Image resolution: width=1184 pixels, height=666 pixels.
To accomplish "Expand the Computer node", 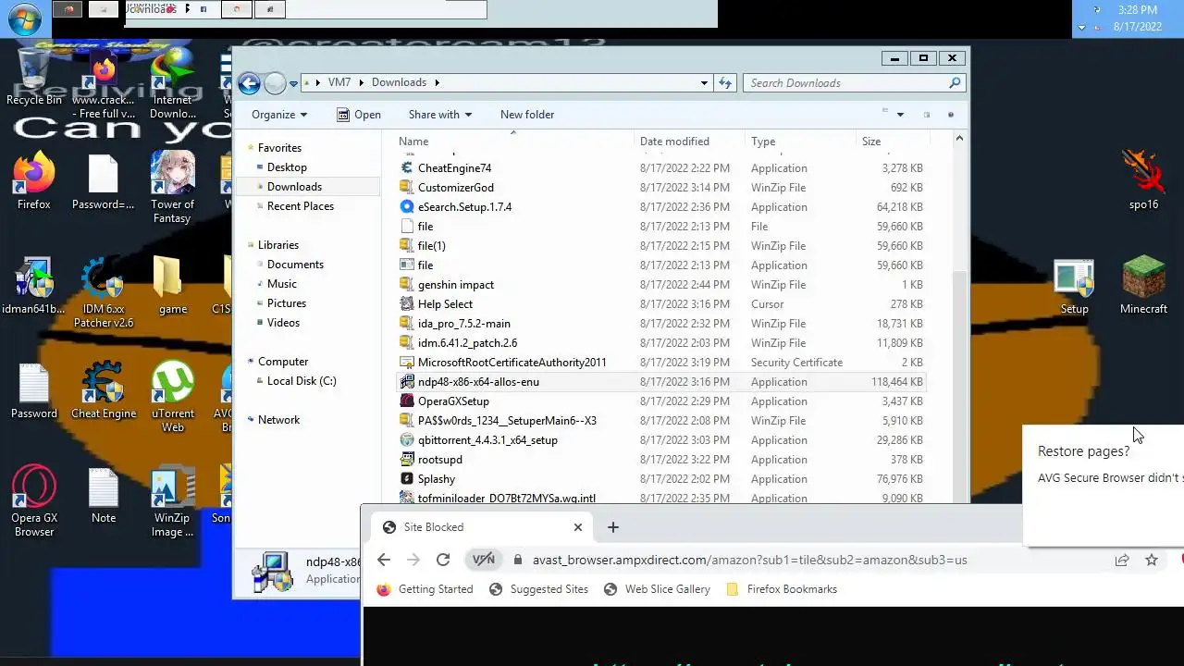I will pyautogui.click(x=251, y=362).
